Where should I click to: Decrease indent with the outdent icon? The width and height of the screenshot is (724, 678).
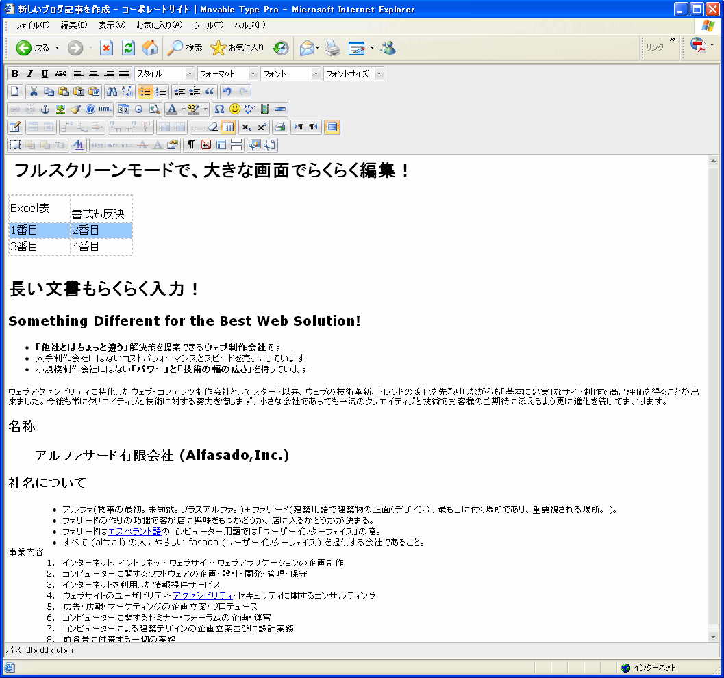(x=179, y=91)
